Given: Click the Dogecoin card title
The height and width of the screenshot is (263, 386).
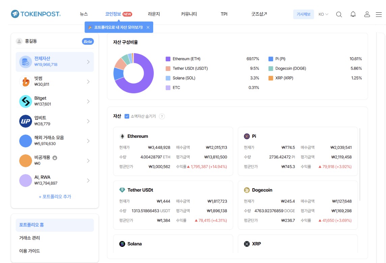Looking at the screenshot, I should (262, 190).
